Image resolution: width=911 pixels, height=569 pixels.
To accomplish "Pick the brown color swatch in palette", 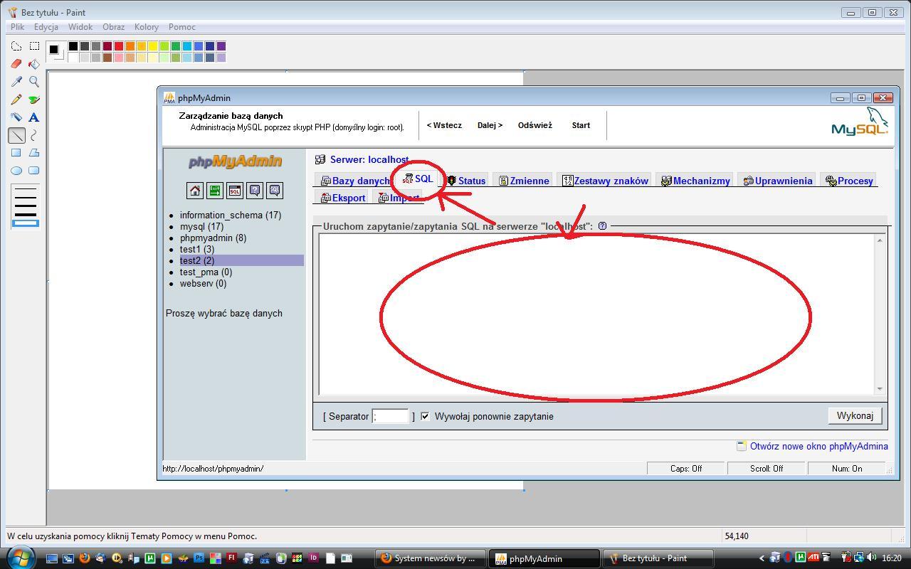I will coord(107,58).
